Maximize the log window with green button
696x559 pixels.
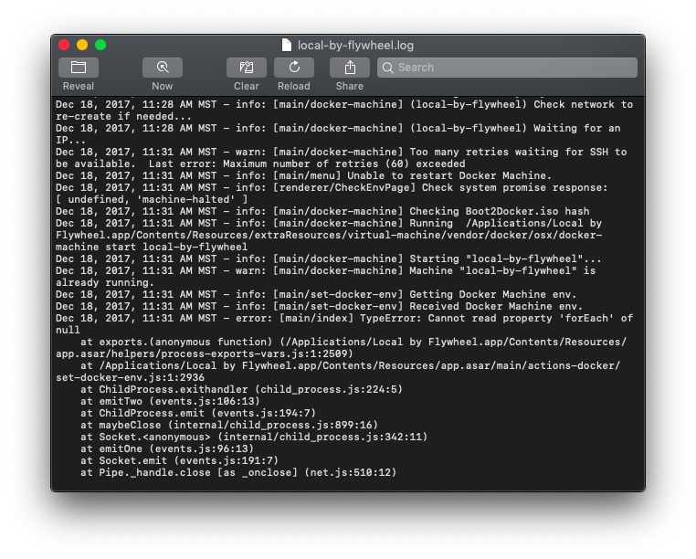(x=100, y=45)
